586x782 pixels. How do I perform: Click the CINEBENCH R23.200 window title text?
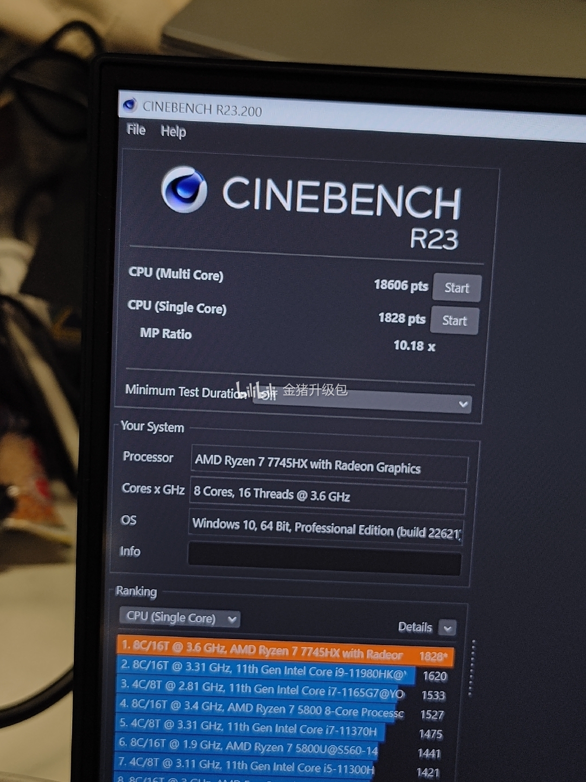pyautogui.click(x=202, y=109)
